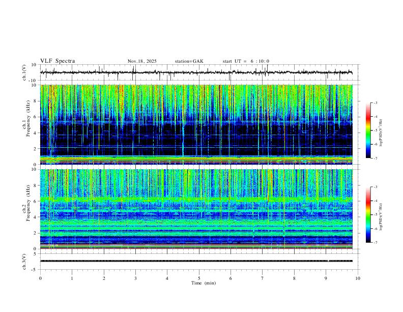This screenshot has width=403, height=312.
Task: Click the '2' kHz tick on ch.2 axis
Action: click(x=35, y=233)
